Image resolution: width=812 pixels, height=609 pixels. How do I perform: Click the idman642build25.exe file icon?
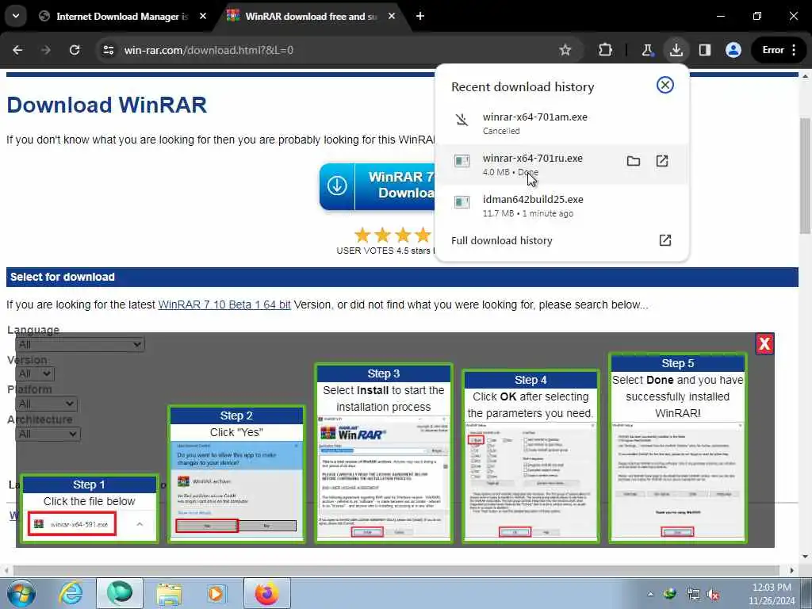[x=462, y=202]
